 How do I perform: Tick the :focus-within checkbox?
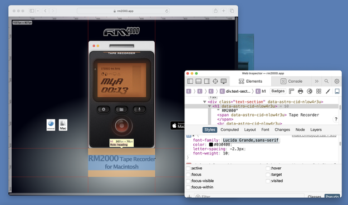[x=188, y=187]
